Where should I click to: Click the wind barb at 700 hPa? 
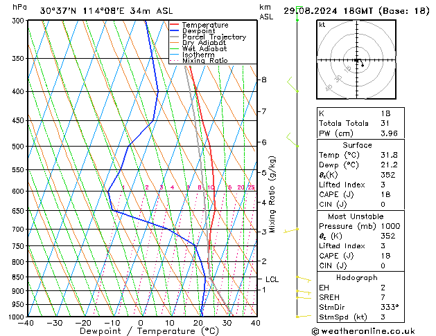point(291,230)
